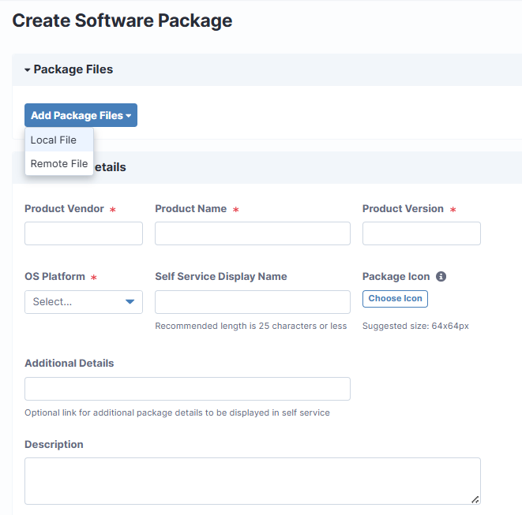Click the Product Name label text
Viewport: 522px width, 515px height.
[190, 209]
